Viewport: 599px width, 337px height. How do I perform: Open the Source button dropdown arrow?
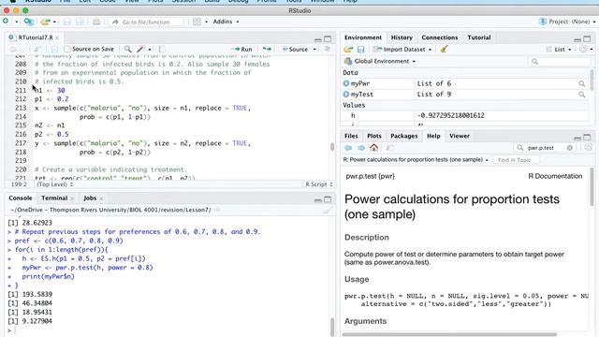[x=314, y=50]
